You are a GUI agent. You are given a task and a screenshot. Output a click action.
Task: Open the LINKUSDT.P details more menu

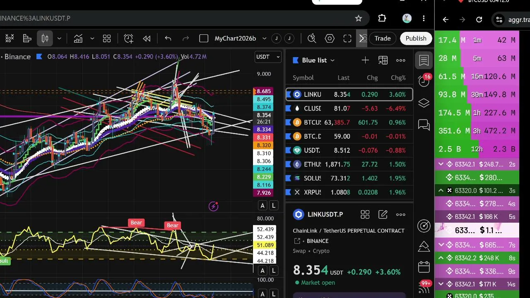tap(401, 214)
